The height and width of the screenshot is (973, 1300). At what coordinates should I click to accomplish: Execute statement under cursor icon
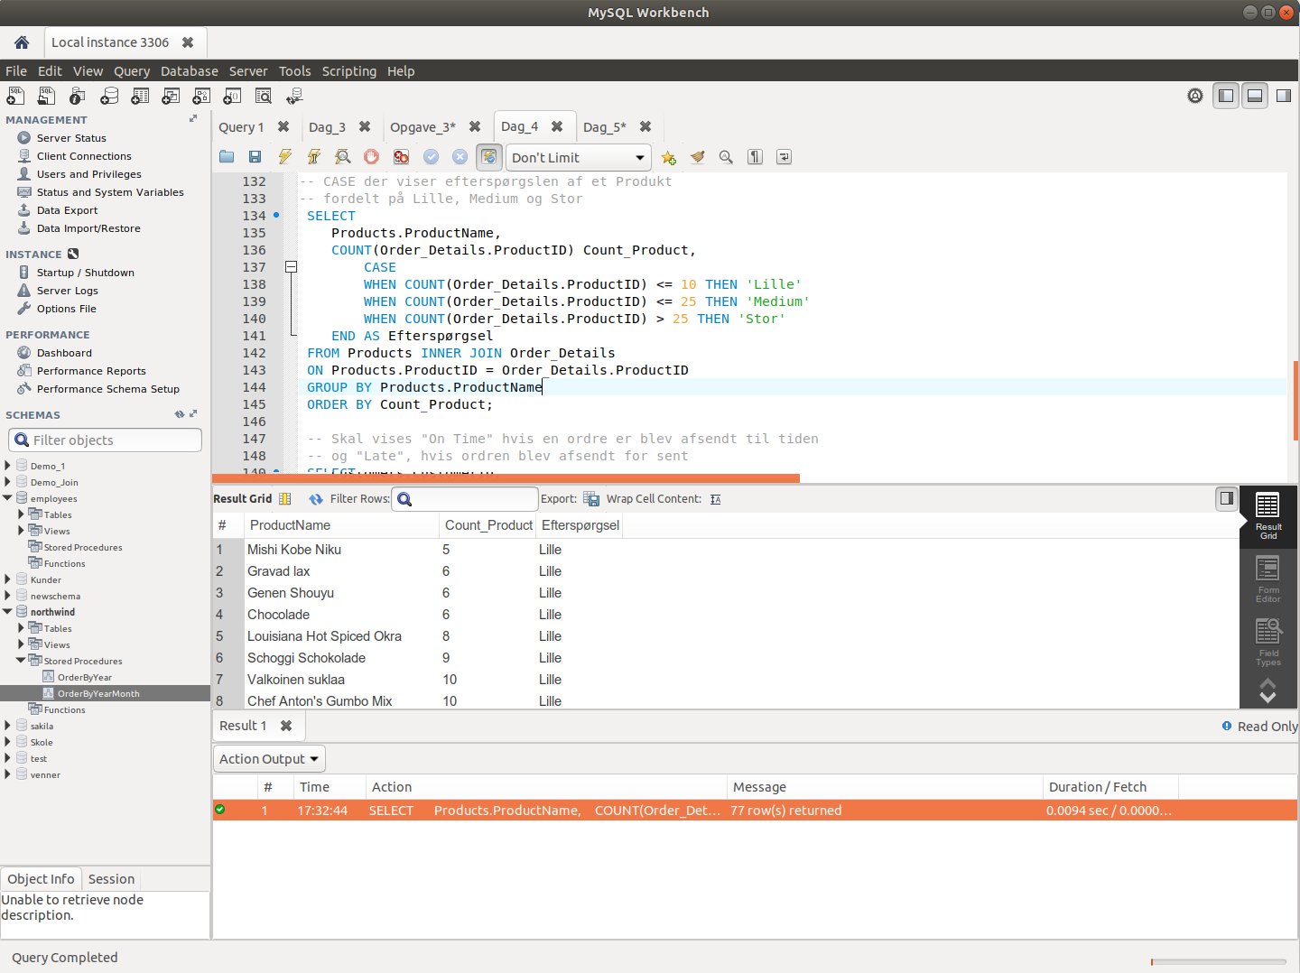(313, 157)
